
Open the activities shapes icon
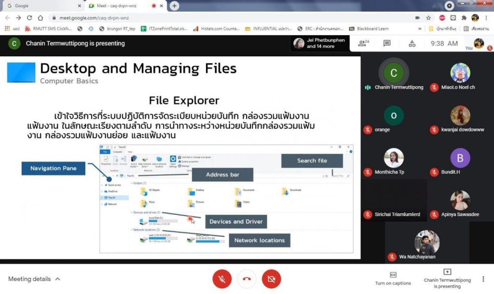click(x=412, y=43)
